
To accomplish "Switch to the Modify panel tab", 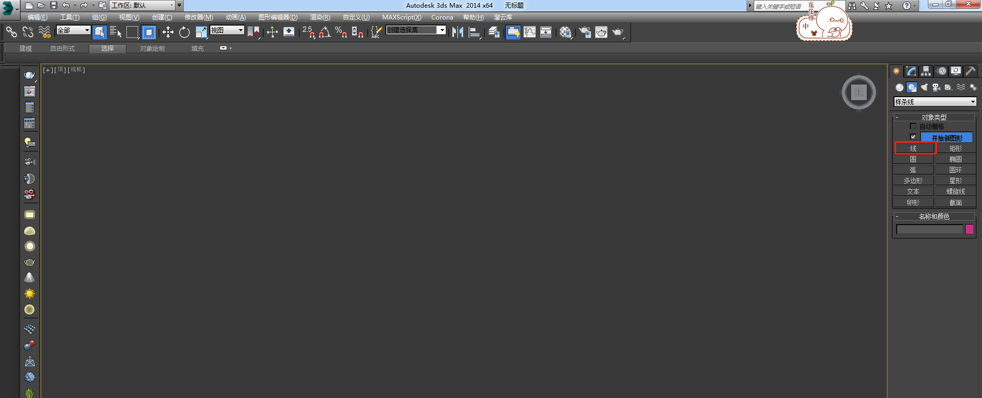I will coord(911,71).
